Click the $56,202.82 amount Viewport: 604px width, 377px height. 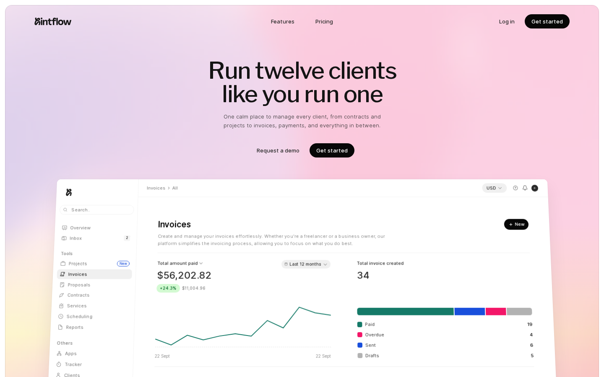(x=184, y=275)
